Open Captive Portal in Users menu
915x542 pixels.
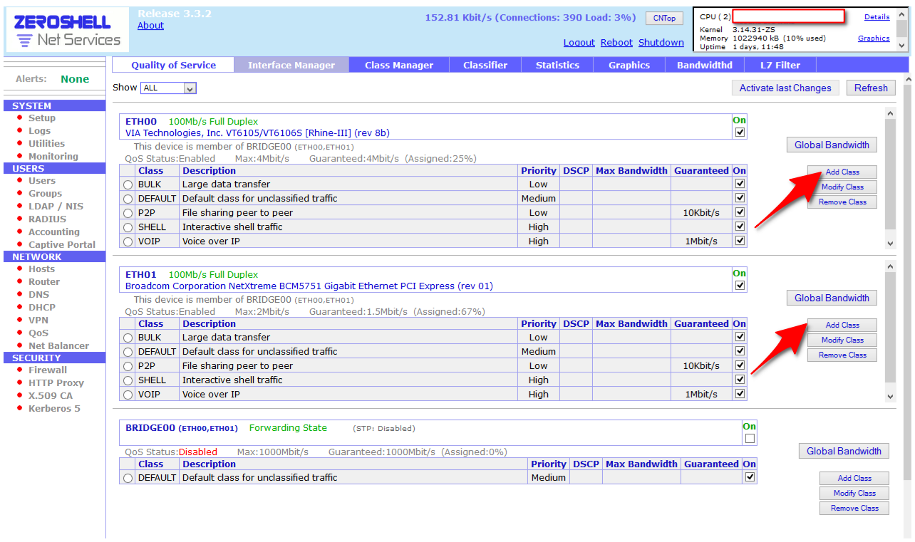(62, 245)
